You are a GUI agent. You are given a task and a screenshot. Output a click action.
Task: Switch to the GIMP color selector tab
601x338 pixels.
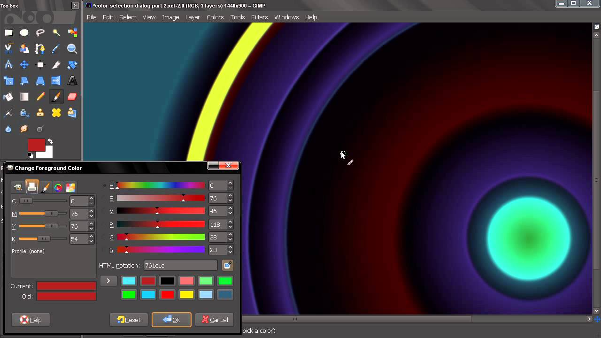coord(18,187)
